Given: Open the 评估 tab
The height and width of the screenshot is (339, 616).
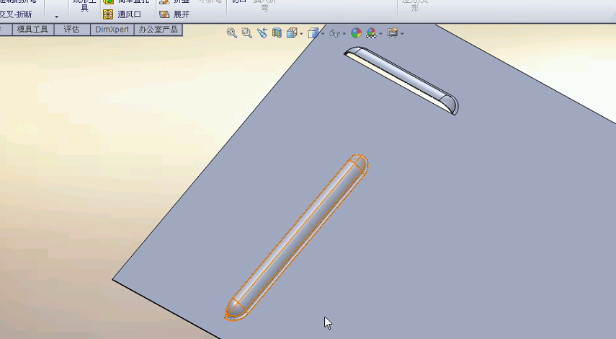Looking at the screenshot, I should 71,30.
